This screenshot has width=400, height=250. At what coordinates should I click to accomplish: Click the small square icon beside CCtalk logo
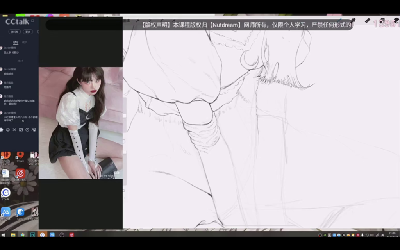point(33,21)
